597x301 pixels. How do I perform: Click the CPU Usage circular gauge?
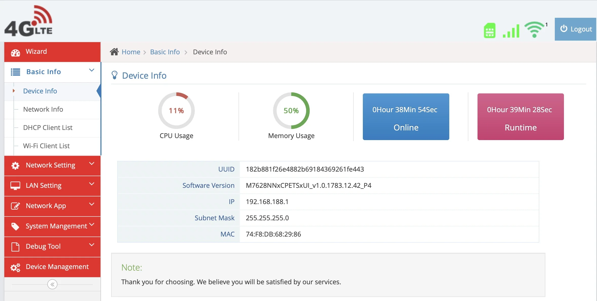pos(176,111)
